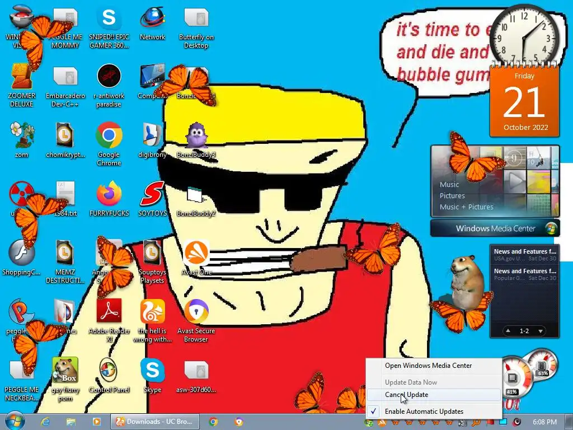Select 'the hell is wrong with...' UC icon
The image size is (573, 430).
click(x=152, y=320)
